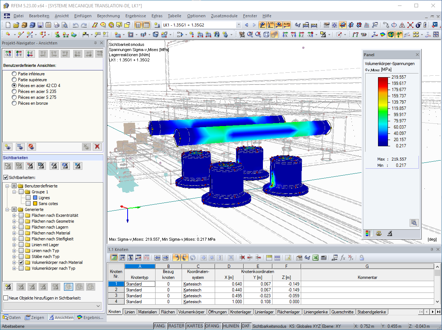Toggle the solid stresses display icon

click(x=391, y=35)
